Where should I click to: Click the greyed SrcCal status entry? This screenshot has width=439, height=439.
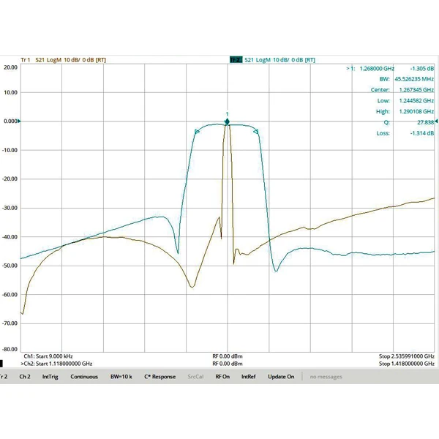point(195,377)
